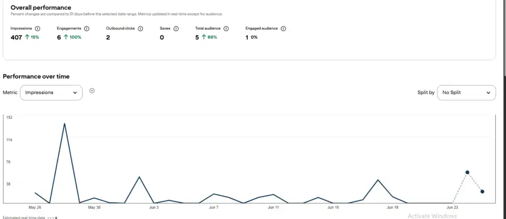Click the 38 y-axis label
Viewport: 506px width, 219px height.
[x=8, y=184]
